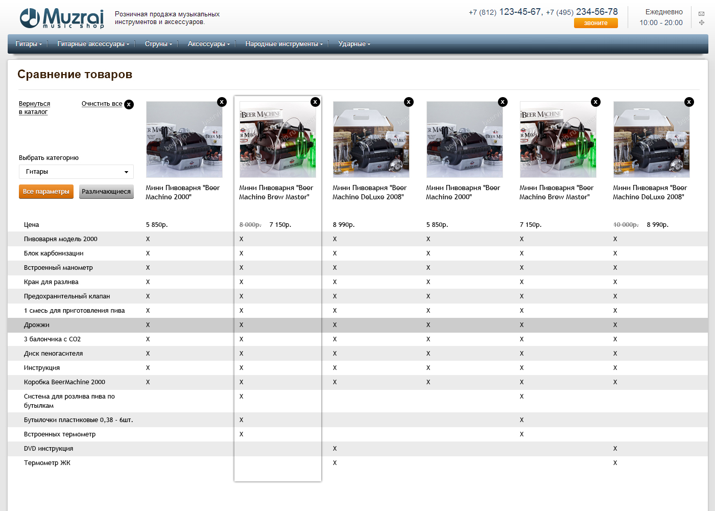Expand the Народные инструменты menu
The height and width of the screenshot is (511, 715).
pos(283,44)
